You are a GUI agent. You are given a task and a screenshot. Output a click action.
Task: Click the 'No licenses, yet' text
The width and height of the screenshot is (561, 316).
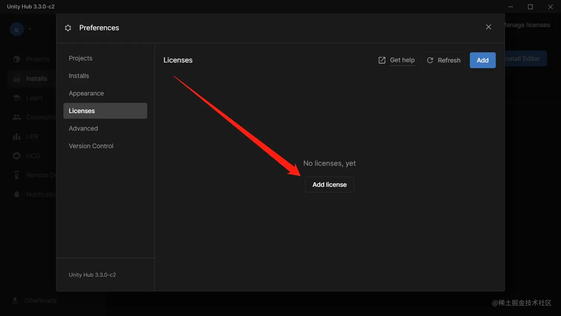click(329, 163)
